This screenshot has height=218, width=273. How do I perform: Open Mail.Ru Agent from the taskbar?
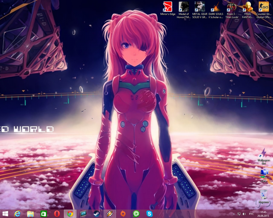pos(136,214)
